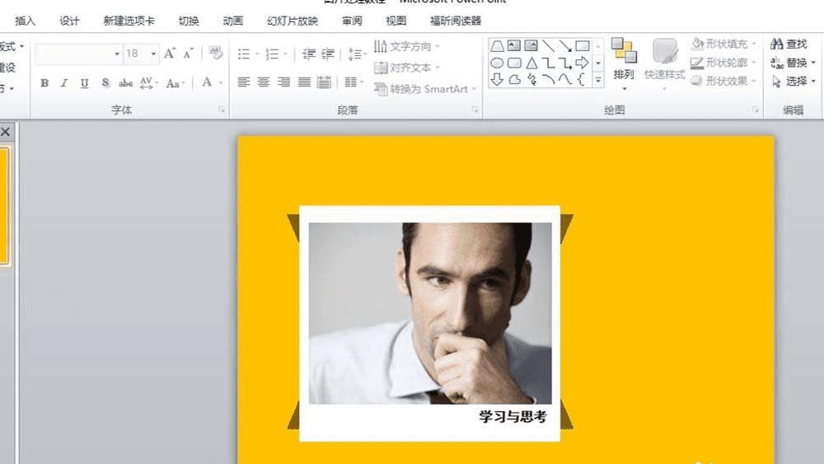Screen dimensions: 824x464
Task: Open 段落 dialog launcher
Action: (475, 110)
